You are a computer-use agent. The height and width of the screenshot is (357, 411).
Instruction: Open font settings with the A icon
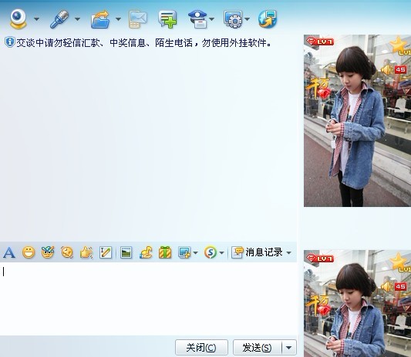[9, 252]
